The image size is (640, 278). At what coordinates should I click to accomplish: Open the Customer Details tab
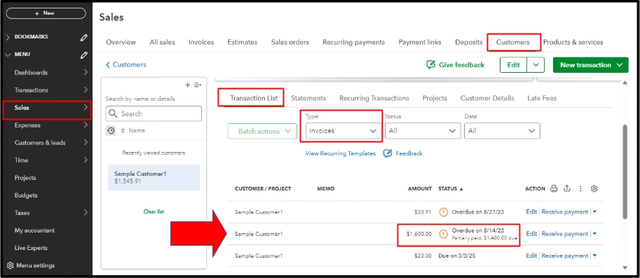[x=487, y=98]
